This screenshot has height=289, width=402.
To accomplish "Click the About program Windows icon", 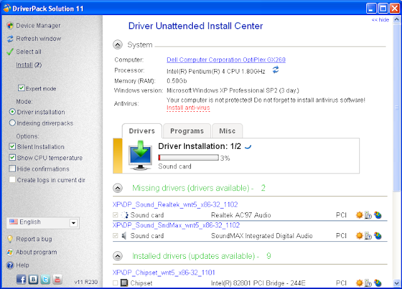I will point(10,252).
